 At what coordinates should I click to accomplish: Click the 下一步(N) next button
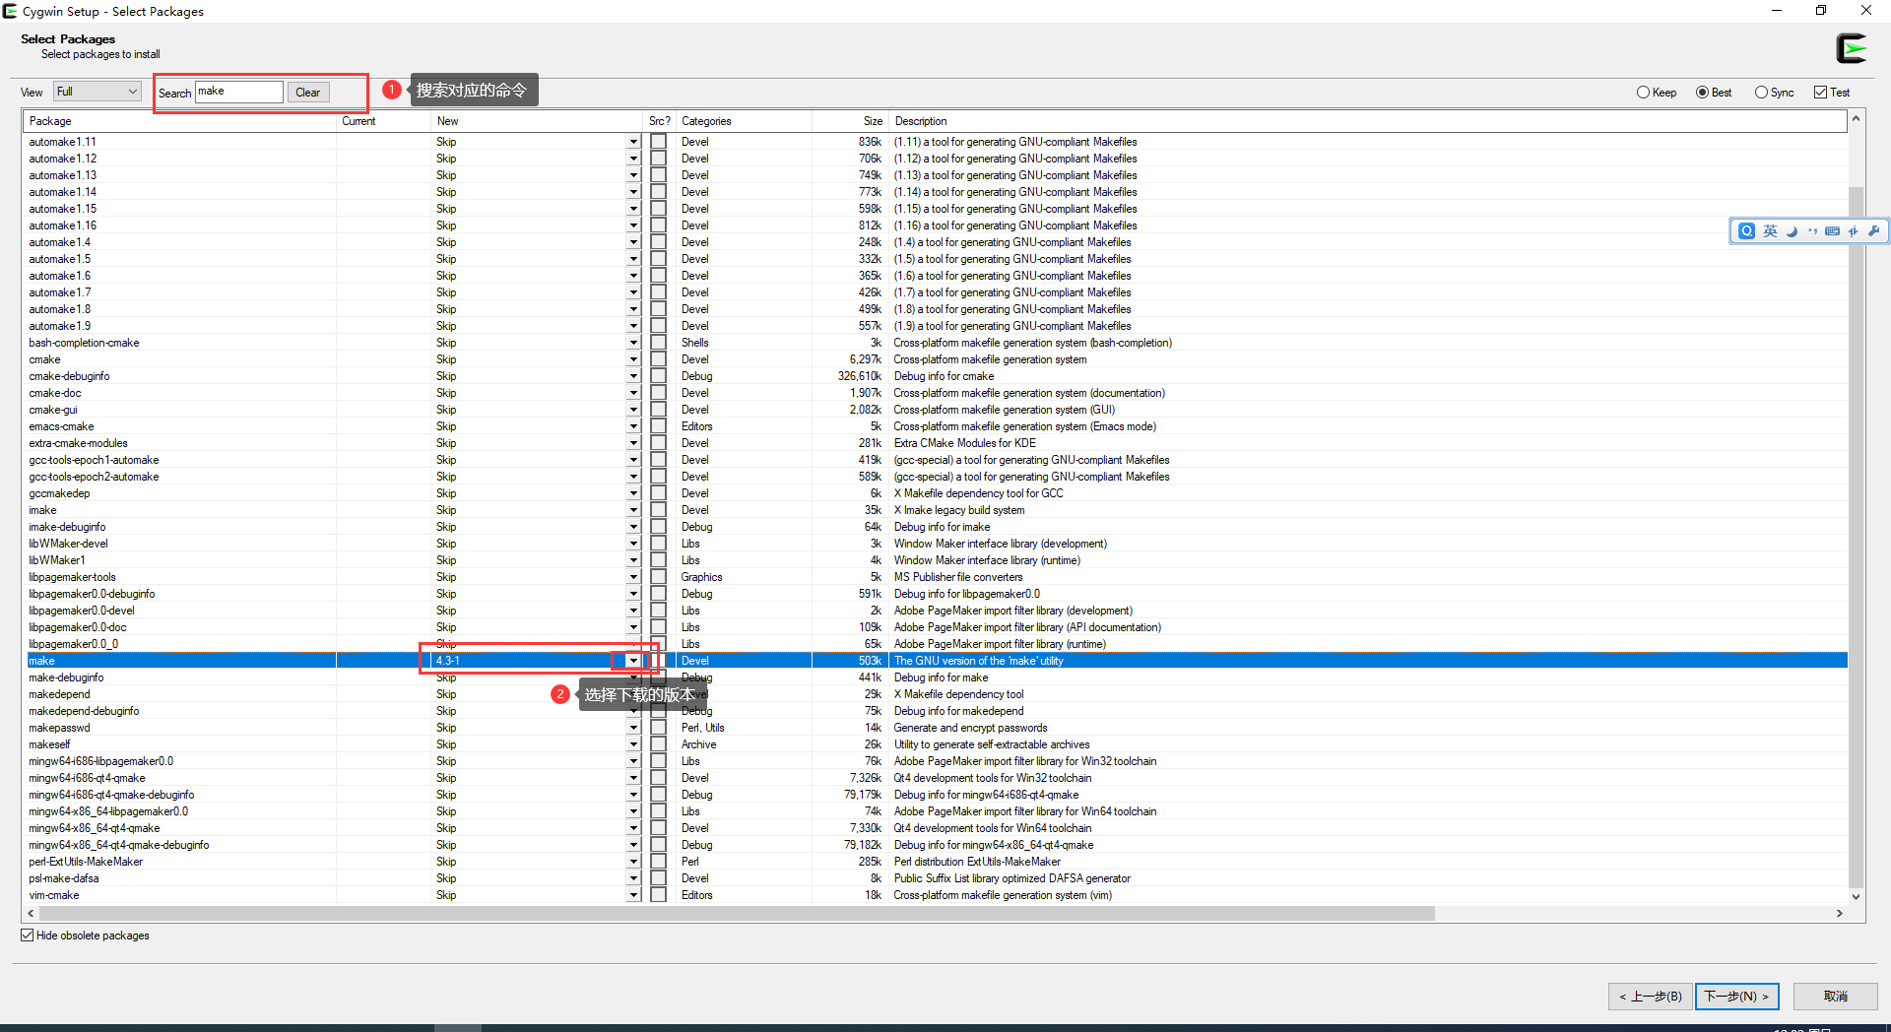click(1736, 997)
